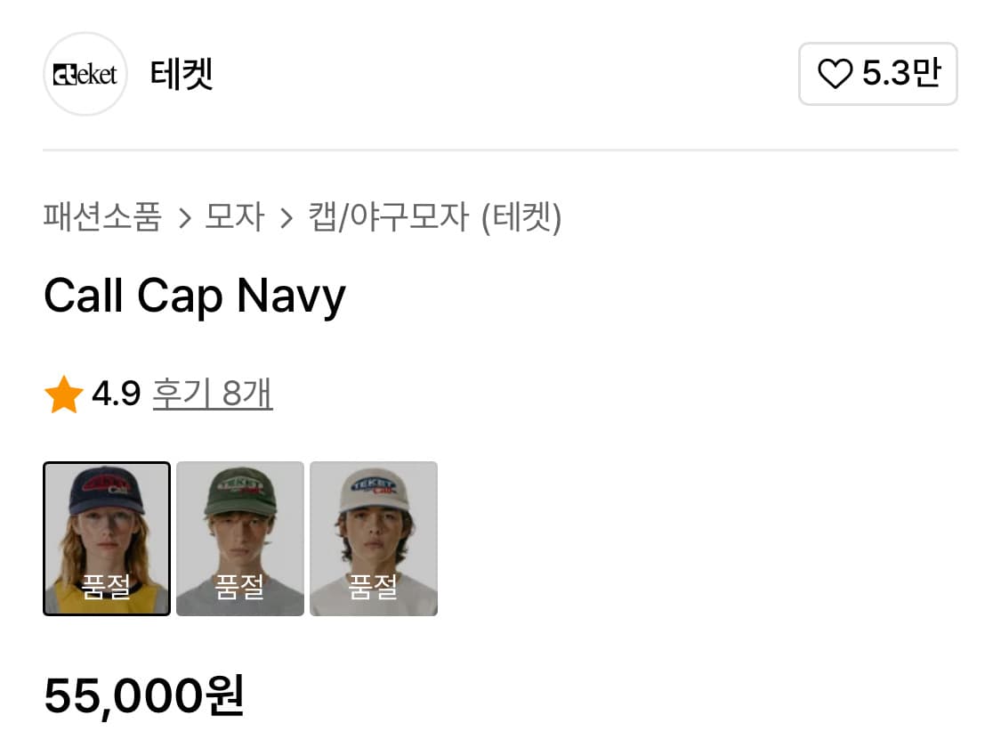
Task: Select the green Call Cap color option
Action: pos(240,538)
